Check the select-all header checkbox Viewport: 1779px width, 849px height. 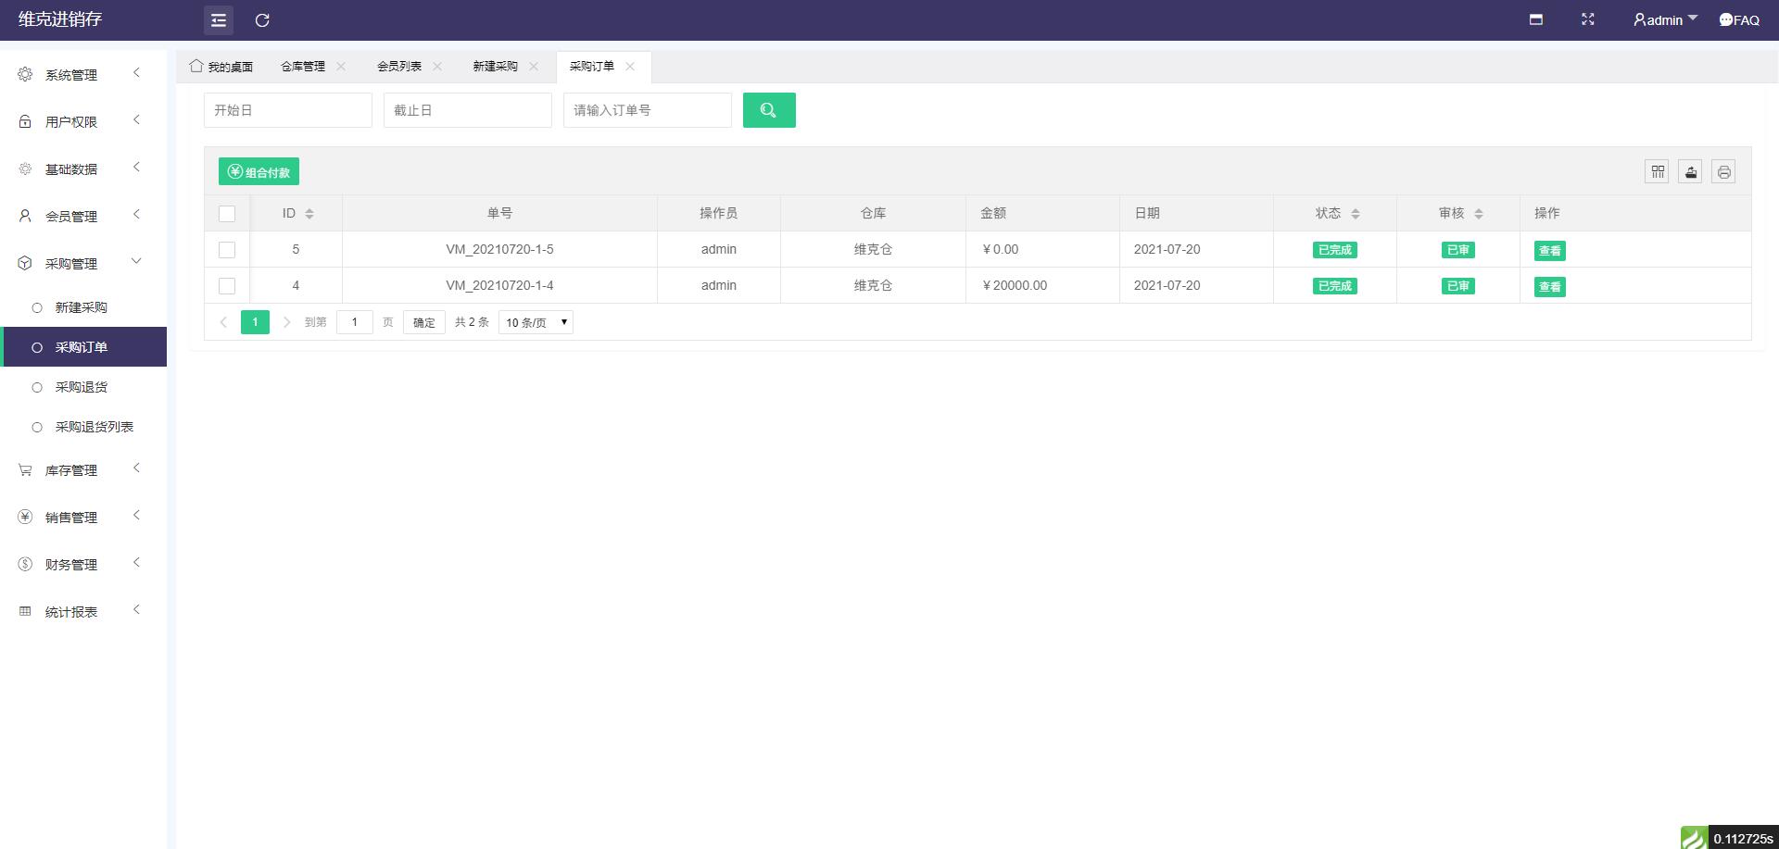(x=227, y=214)
